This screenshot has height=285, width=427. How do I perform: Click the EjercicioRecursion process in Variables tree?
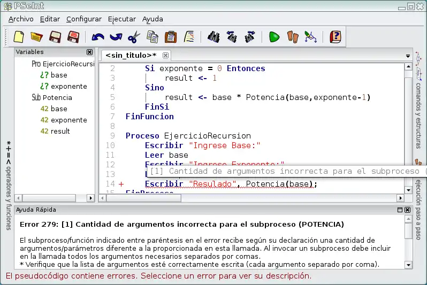(x=67, y=64)
